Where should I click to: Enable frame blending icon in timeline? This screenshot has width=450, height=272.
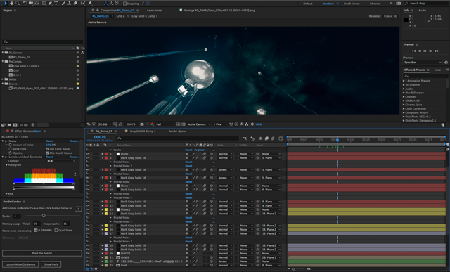(266, 138)
